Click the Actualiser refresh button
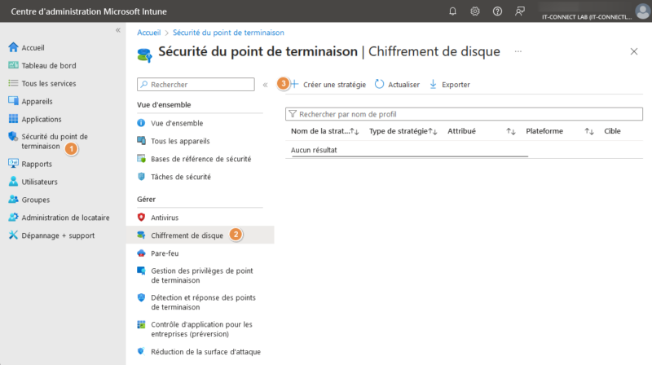Screen dimensions: 652x365 398,85
